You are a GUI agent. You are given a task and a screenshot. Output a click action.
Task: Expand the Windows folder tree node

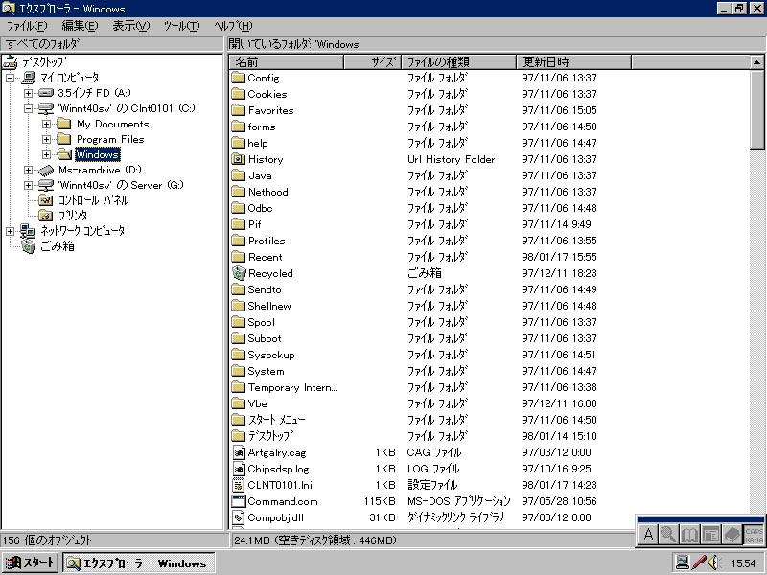(46, 155)
